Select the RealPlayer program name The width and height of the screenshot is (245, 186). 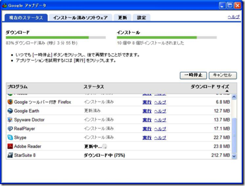(x=24, y=129)
